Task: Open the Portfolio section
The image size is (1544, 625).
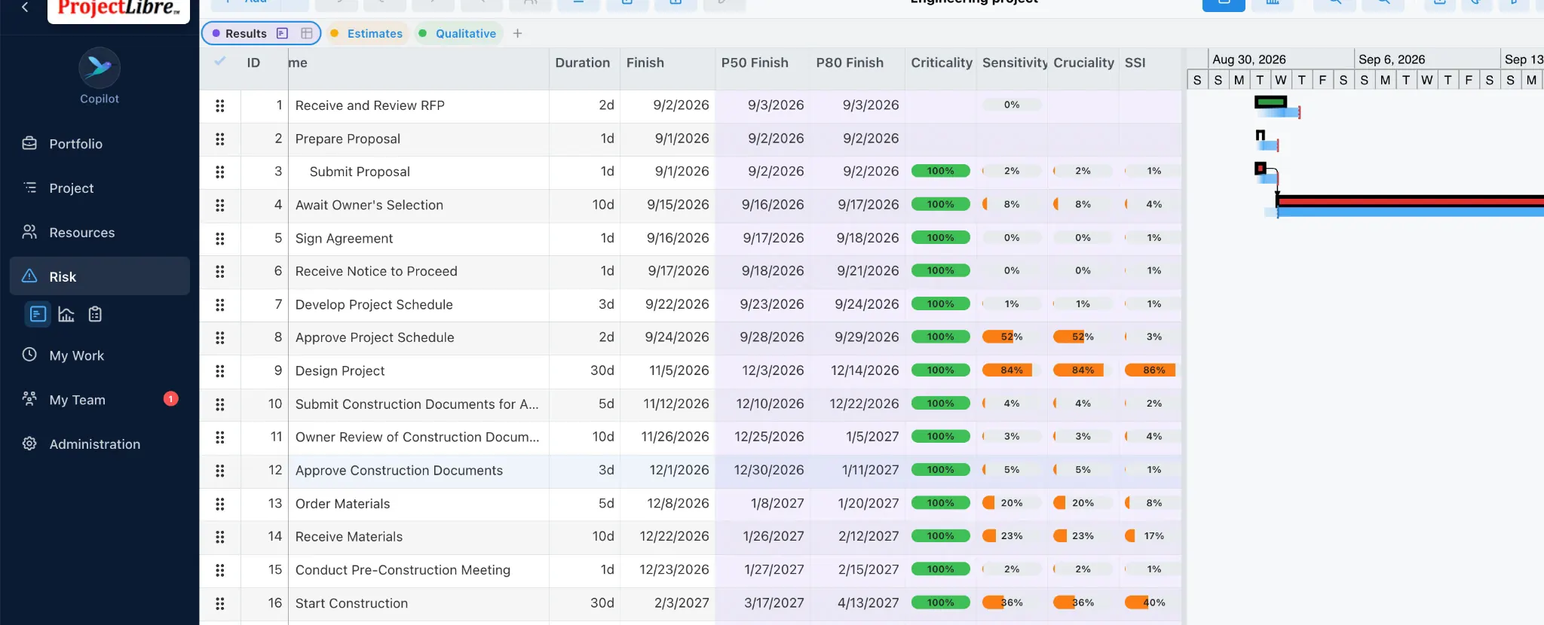Action: click(100, 144)
